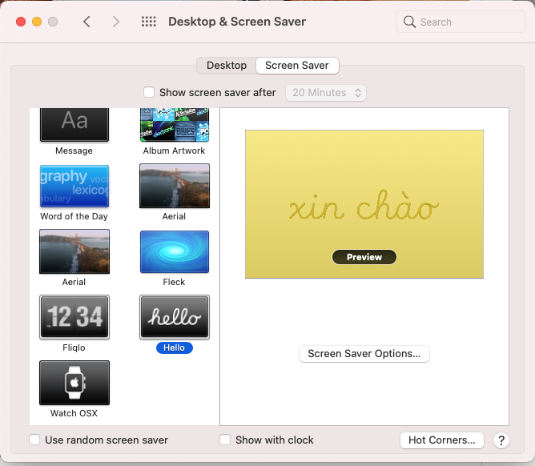
Task: Select the Screen Saver tab
Action: [297, 66]
